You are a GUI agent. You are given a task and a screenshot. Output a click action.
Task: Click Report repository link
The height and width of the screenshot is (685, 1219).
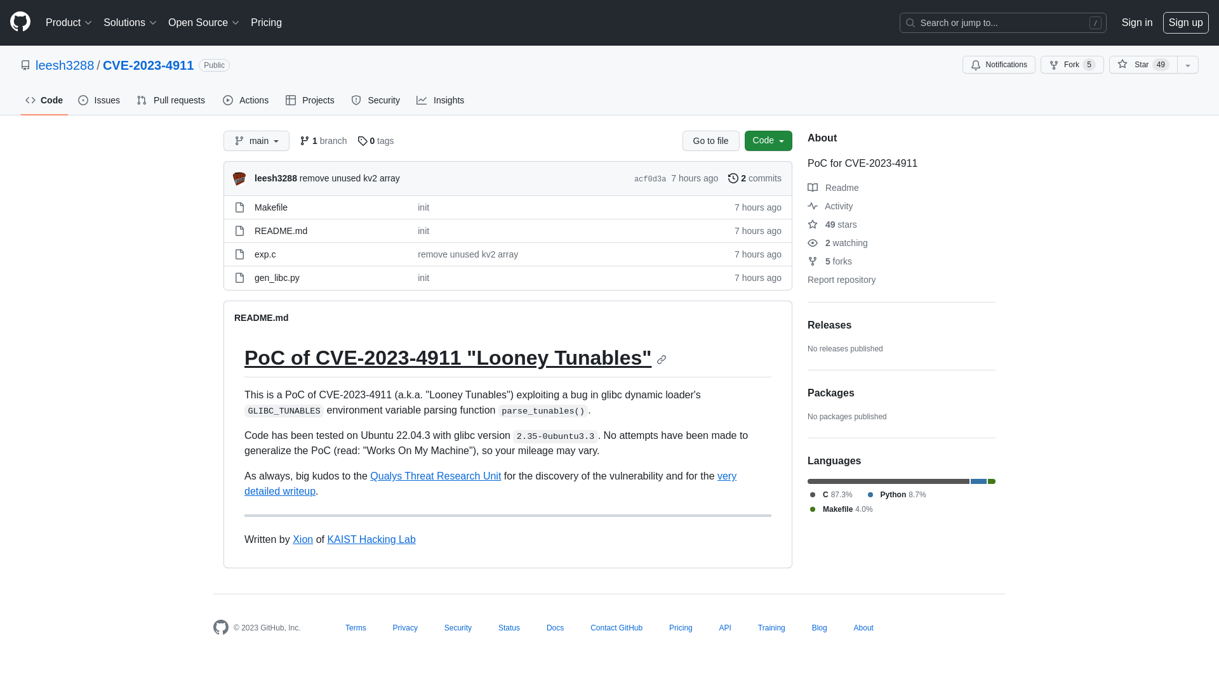click(841, 280)
